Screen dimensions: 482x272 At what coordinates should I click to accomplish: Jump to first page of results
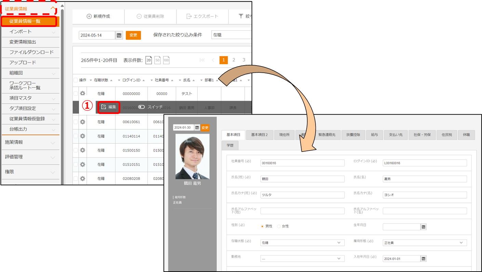202,60
